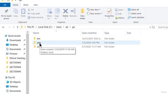Open Quick access in sidebar
The image size is (168, 94).
tap(14, 36)
